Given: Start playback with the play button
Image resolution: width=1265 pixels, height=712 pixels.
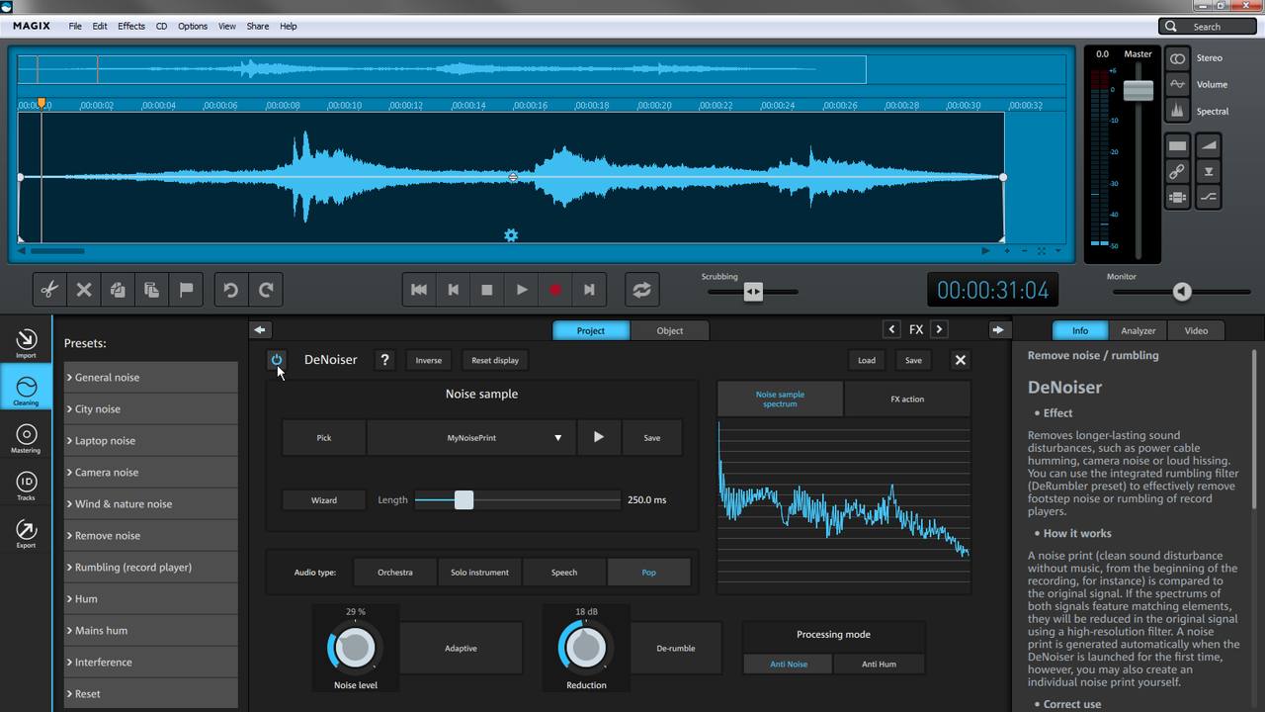Looking at the screenshot, I should tap(522, 290).
